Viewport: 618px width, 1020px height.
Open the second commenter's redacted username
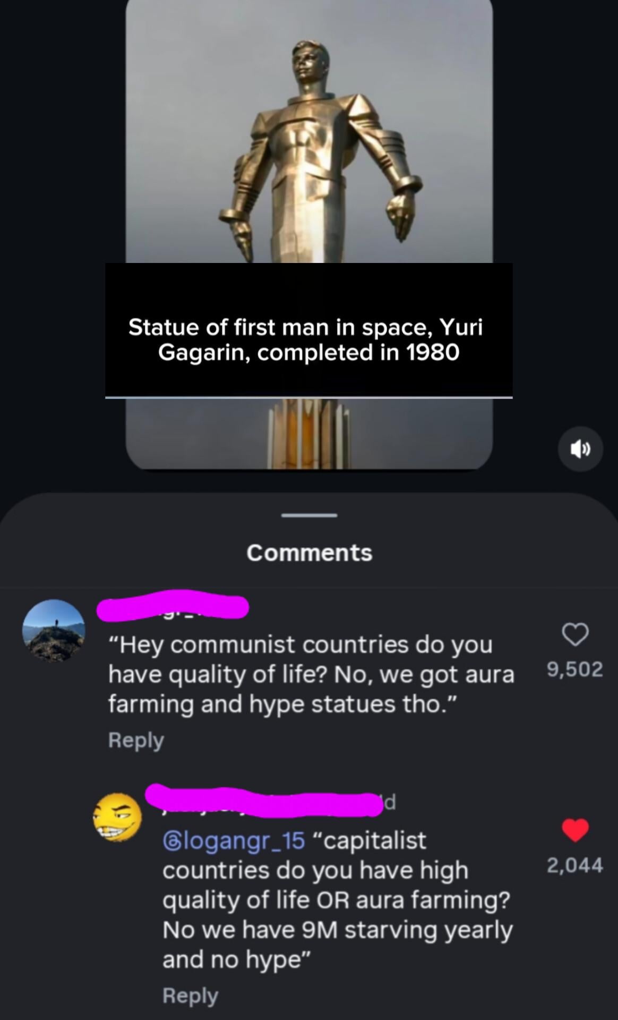[264, 801]
